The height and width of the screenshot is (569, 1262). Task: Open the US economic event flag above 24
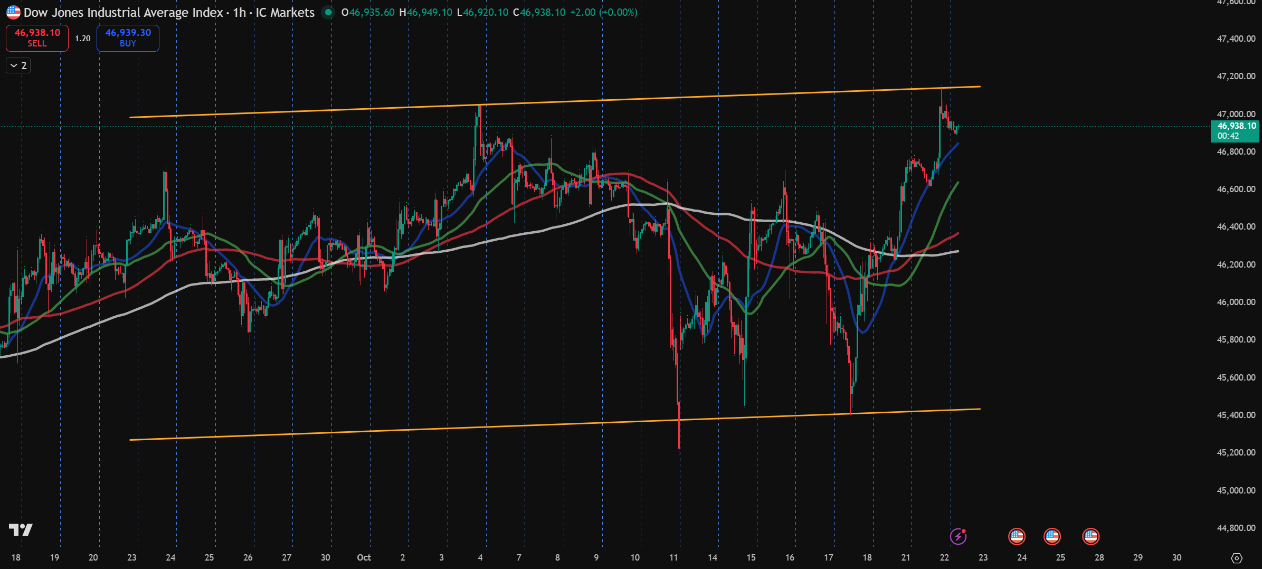[x=1017, y=536]
